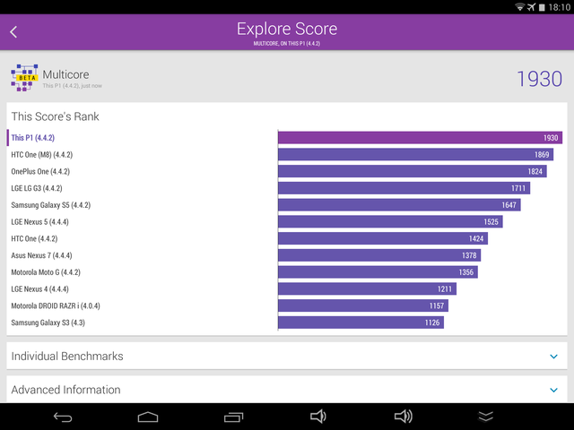Tap the Android home navigation button
This screenshot has height=430, width=574.
point(148,417)
